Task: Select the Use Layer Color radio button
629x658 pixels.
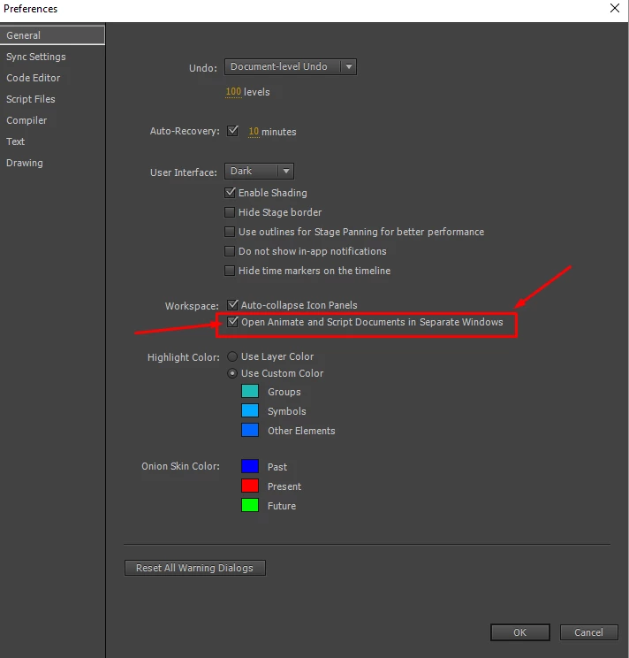Action: click(x=232, y=356)
